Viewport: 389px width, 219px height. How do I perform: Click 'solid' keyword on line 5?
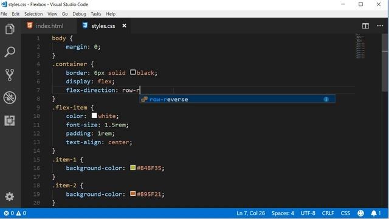pyautogui.click(x=117, y=73)
